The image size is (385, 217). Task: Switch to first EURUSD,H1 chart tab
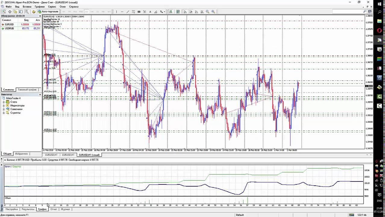(x=51, y=155)
